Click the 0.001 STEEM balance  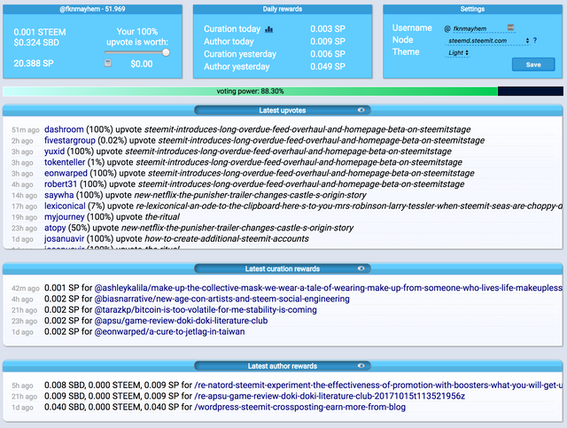(40, 32)
